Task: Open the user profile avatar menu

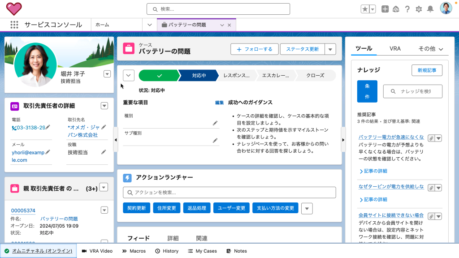Action: point(446,8)
